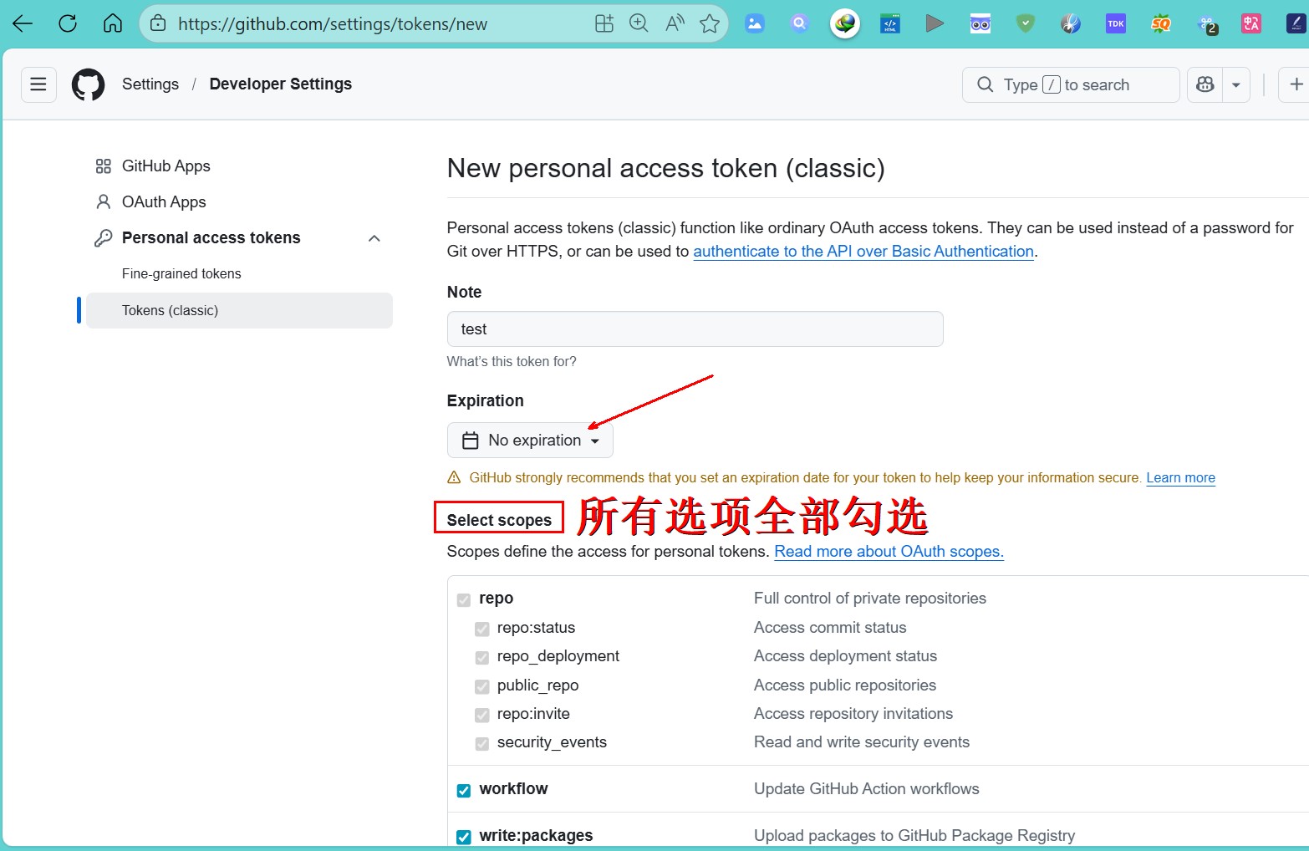Click the zoom magnifier icon in the address bar
1309x851 pixels.
639,23
